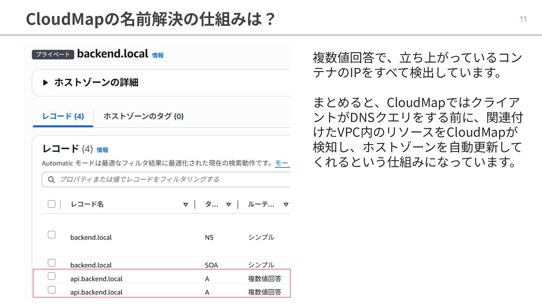
Task: Click 複数値回答 in last api.backend.local row
Action: [265, 292]
